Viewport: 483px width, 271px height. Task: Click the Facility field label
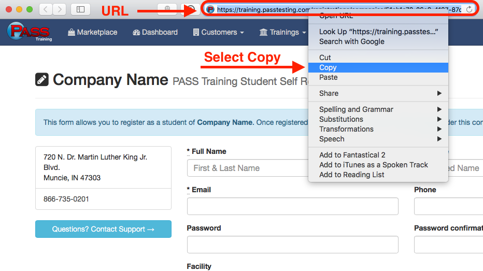tap(199, 266)
